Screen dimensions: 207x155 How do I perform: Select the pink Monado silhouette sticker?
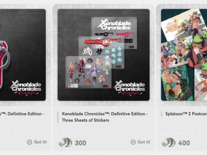click(125, 34)
